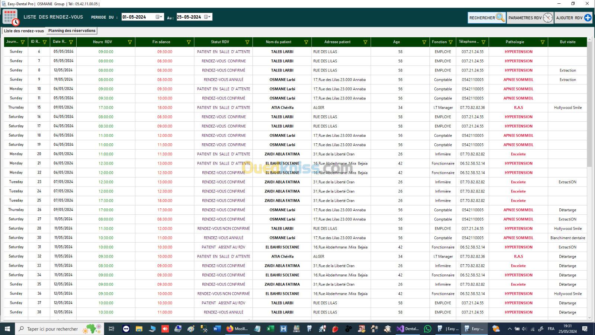Open the Adresse patient filter funnel
The width and height of the screenshot is (595, 335).
click(365, 42)
